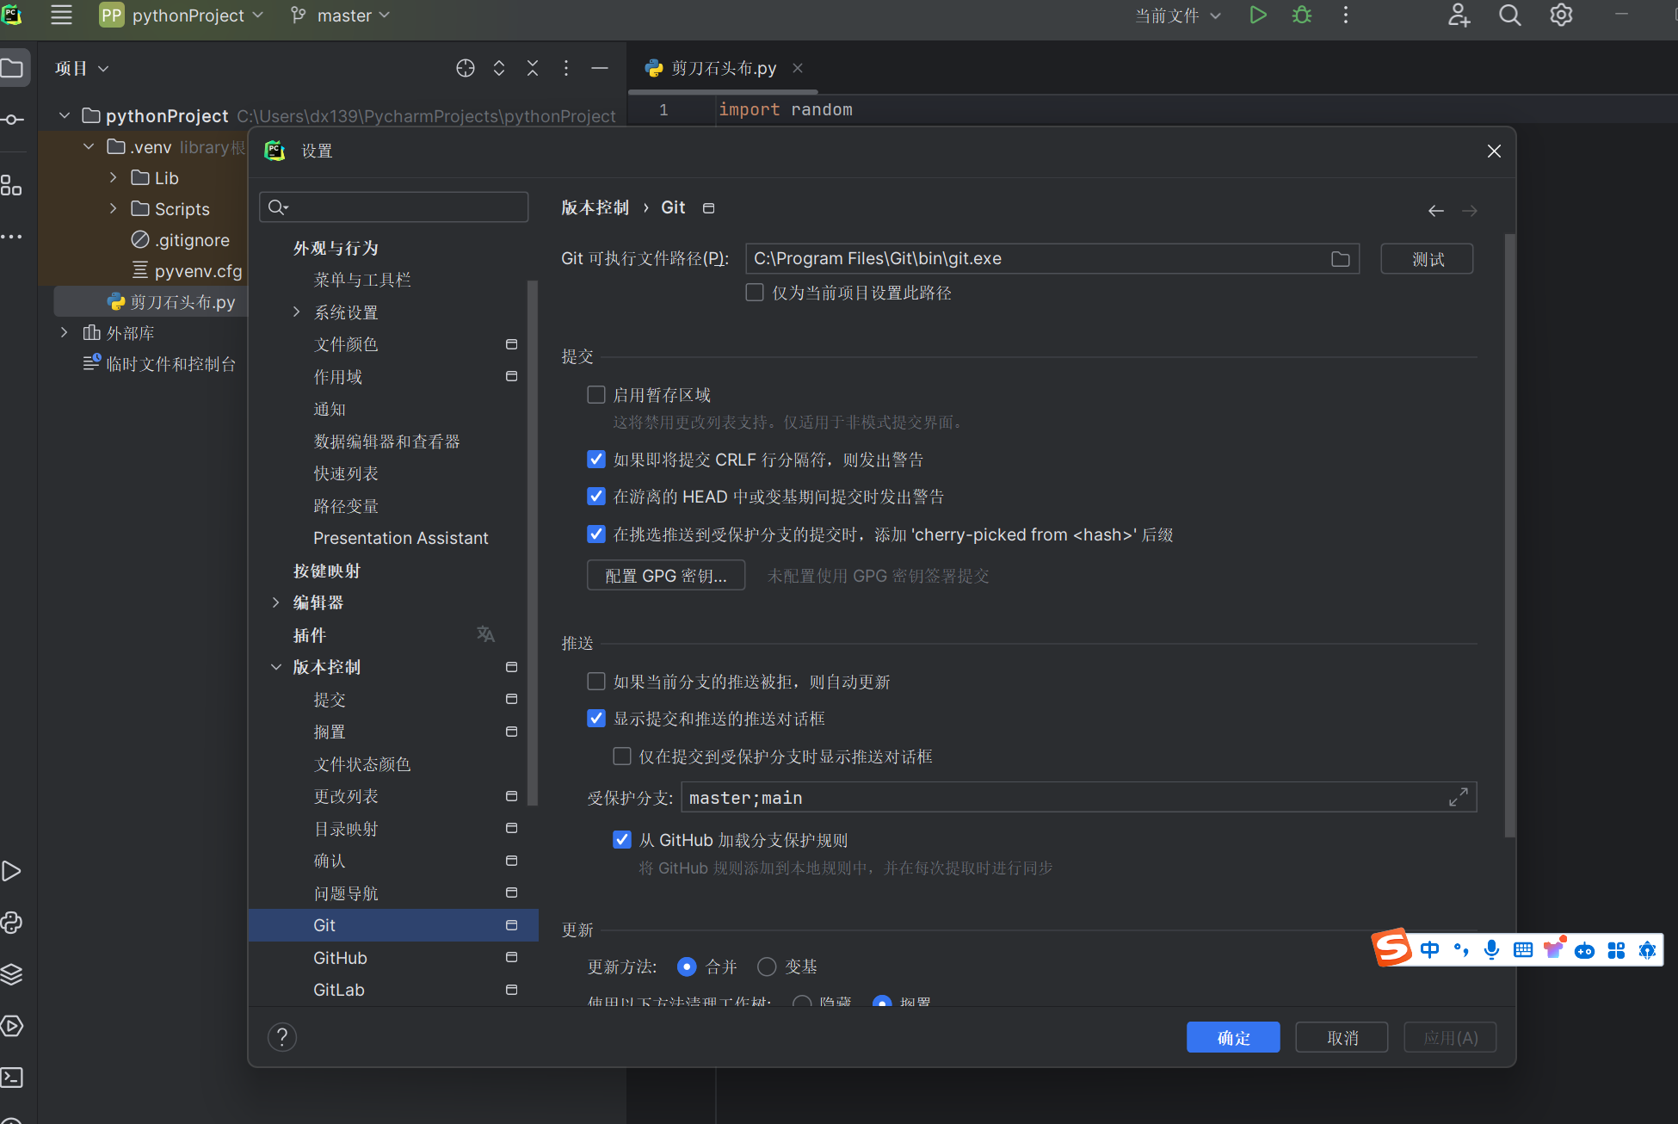Select GitHub in settings tree

[340, 958]
